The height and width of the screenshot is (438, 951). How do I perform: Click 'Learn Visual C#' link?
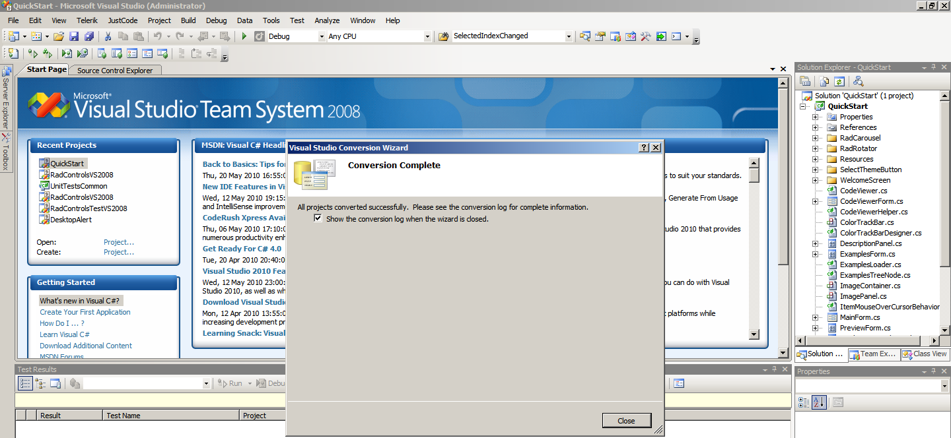coord(65,334)
